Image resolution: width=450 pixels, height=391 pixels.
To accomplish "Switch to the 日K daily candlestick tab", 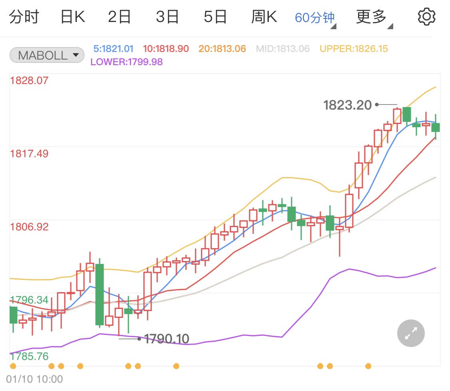I will point(72,16).
